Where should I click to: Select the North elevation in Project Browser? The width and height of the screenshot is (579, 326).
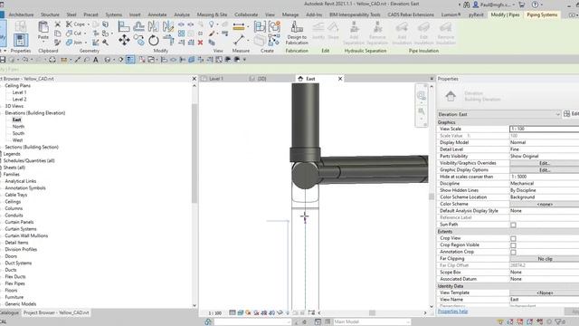[18, 127]
